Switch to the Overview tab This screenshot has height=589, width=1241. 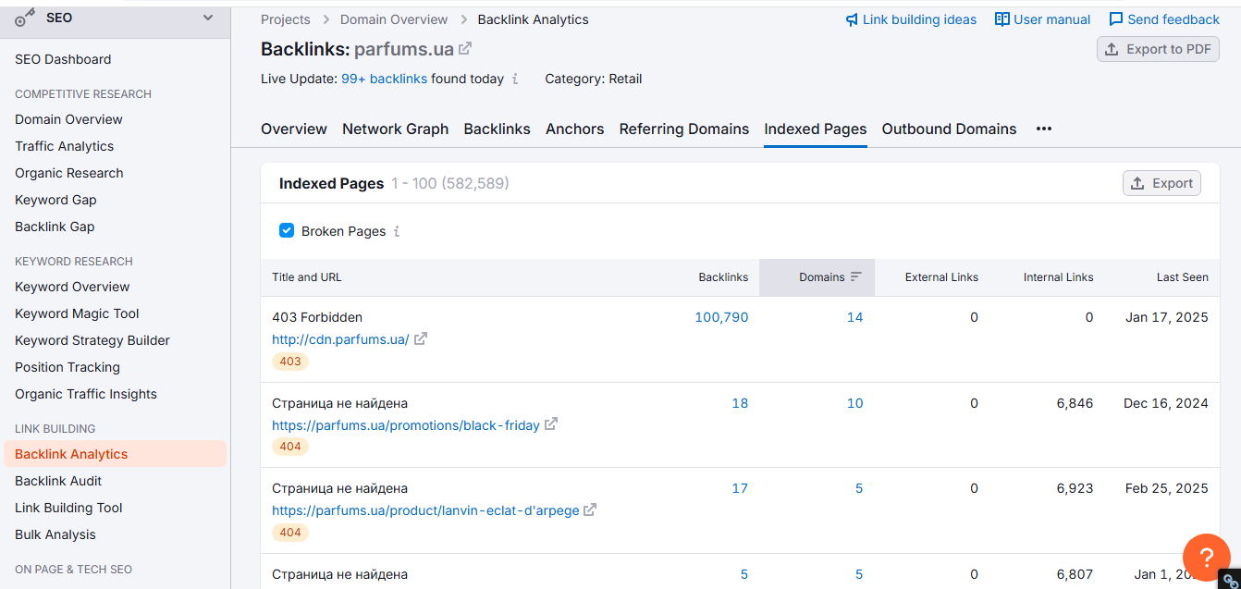(294, 129)
